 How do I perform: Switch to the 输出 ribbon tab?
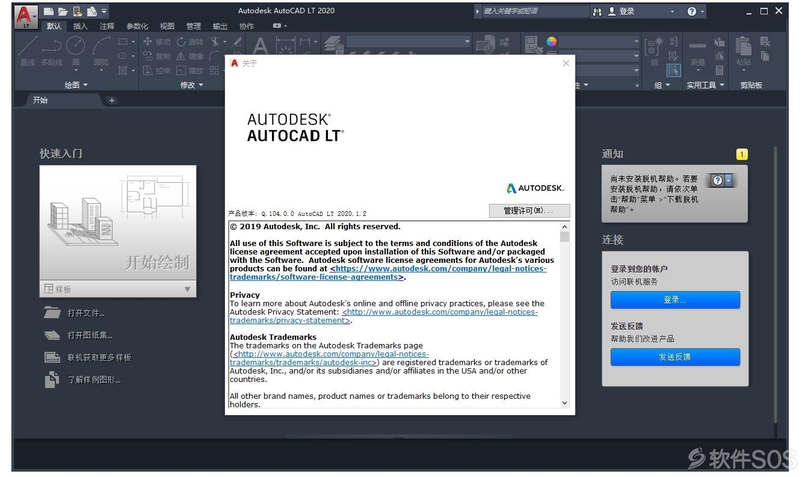(x=220, y=26)
